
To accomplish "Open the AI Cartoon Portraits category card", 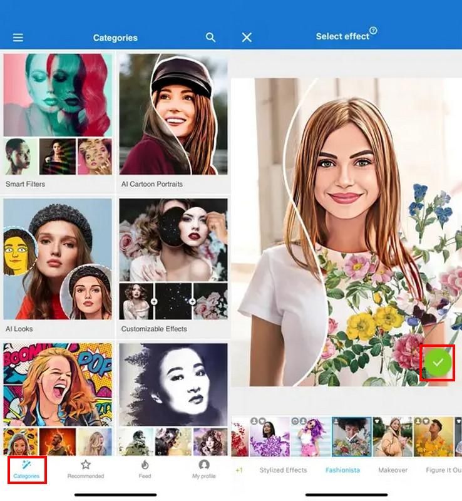I will click(x=173, y=121).
